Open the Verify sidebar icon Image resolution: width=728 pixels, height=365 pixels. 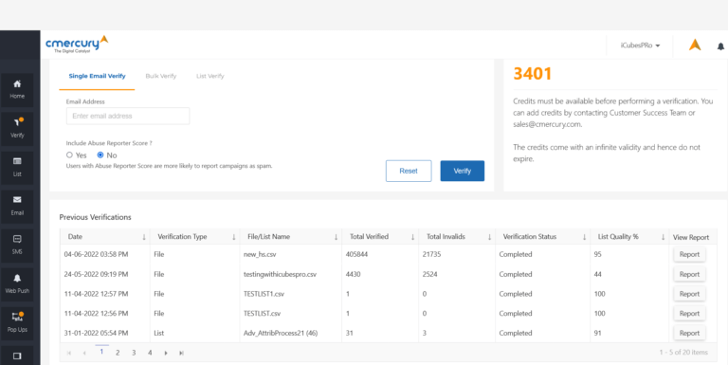18,122
